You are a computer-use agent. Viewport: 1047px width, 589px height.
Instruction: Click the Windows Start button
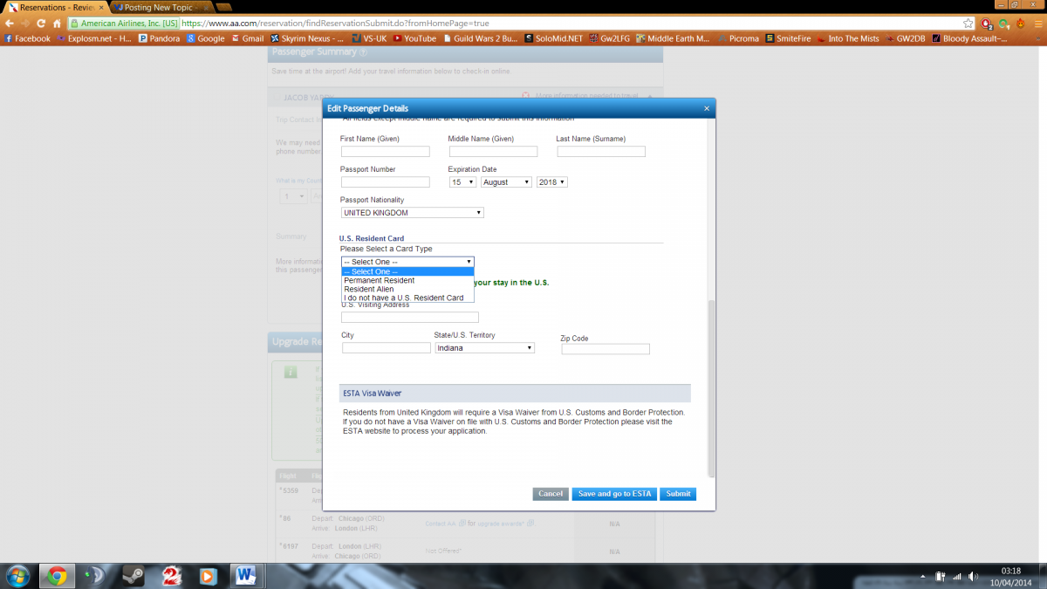tap(17, 576)
